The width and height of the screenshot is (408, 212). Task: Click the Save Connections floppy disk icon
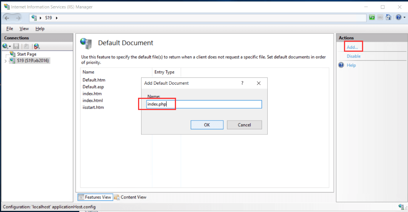(x=16, y=46)
